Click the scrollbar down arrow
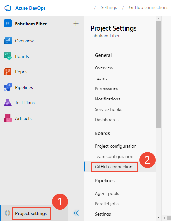The width and height of the screenshot is (171, 221). click(x=158, y=218)
